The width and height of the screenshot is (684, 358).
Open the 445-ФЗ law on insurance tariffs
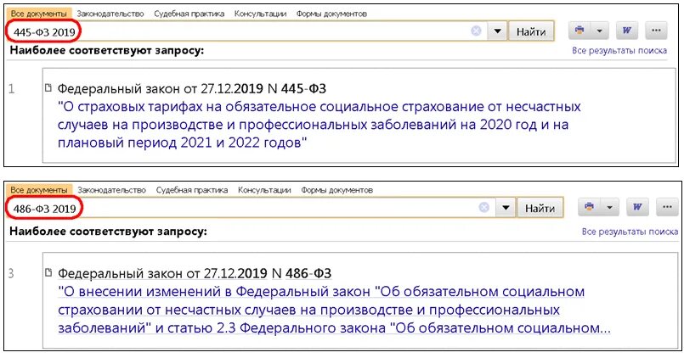coord(319,125)
